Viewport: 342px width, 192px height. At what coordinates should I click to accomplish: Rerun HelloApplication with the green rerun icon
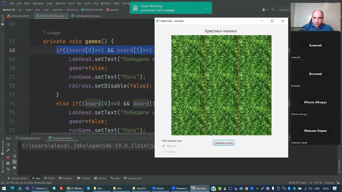(8, 144)
